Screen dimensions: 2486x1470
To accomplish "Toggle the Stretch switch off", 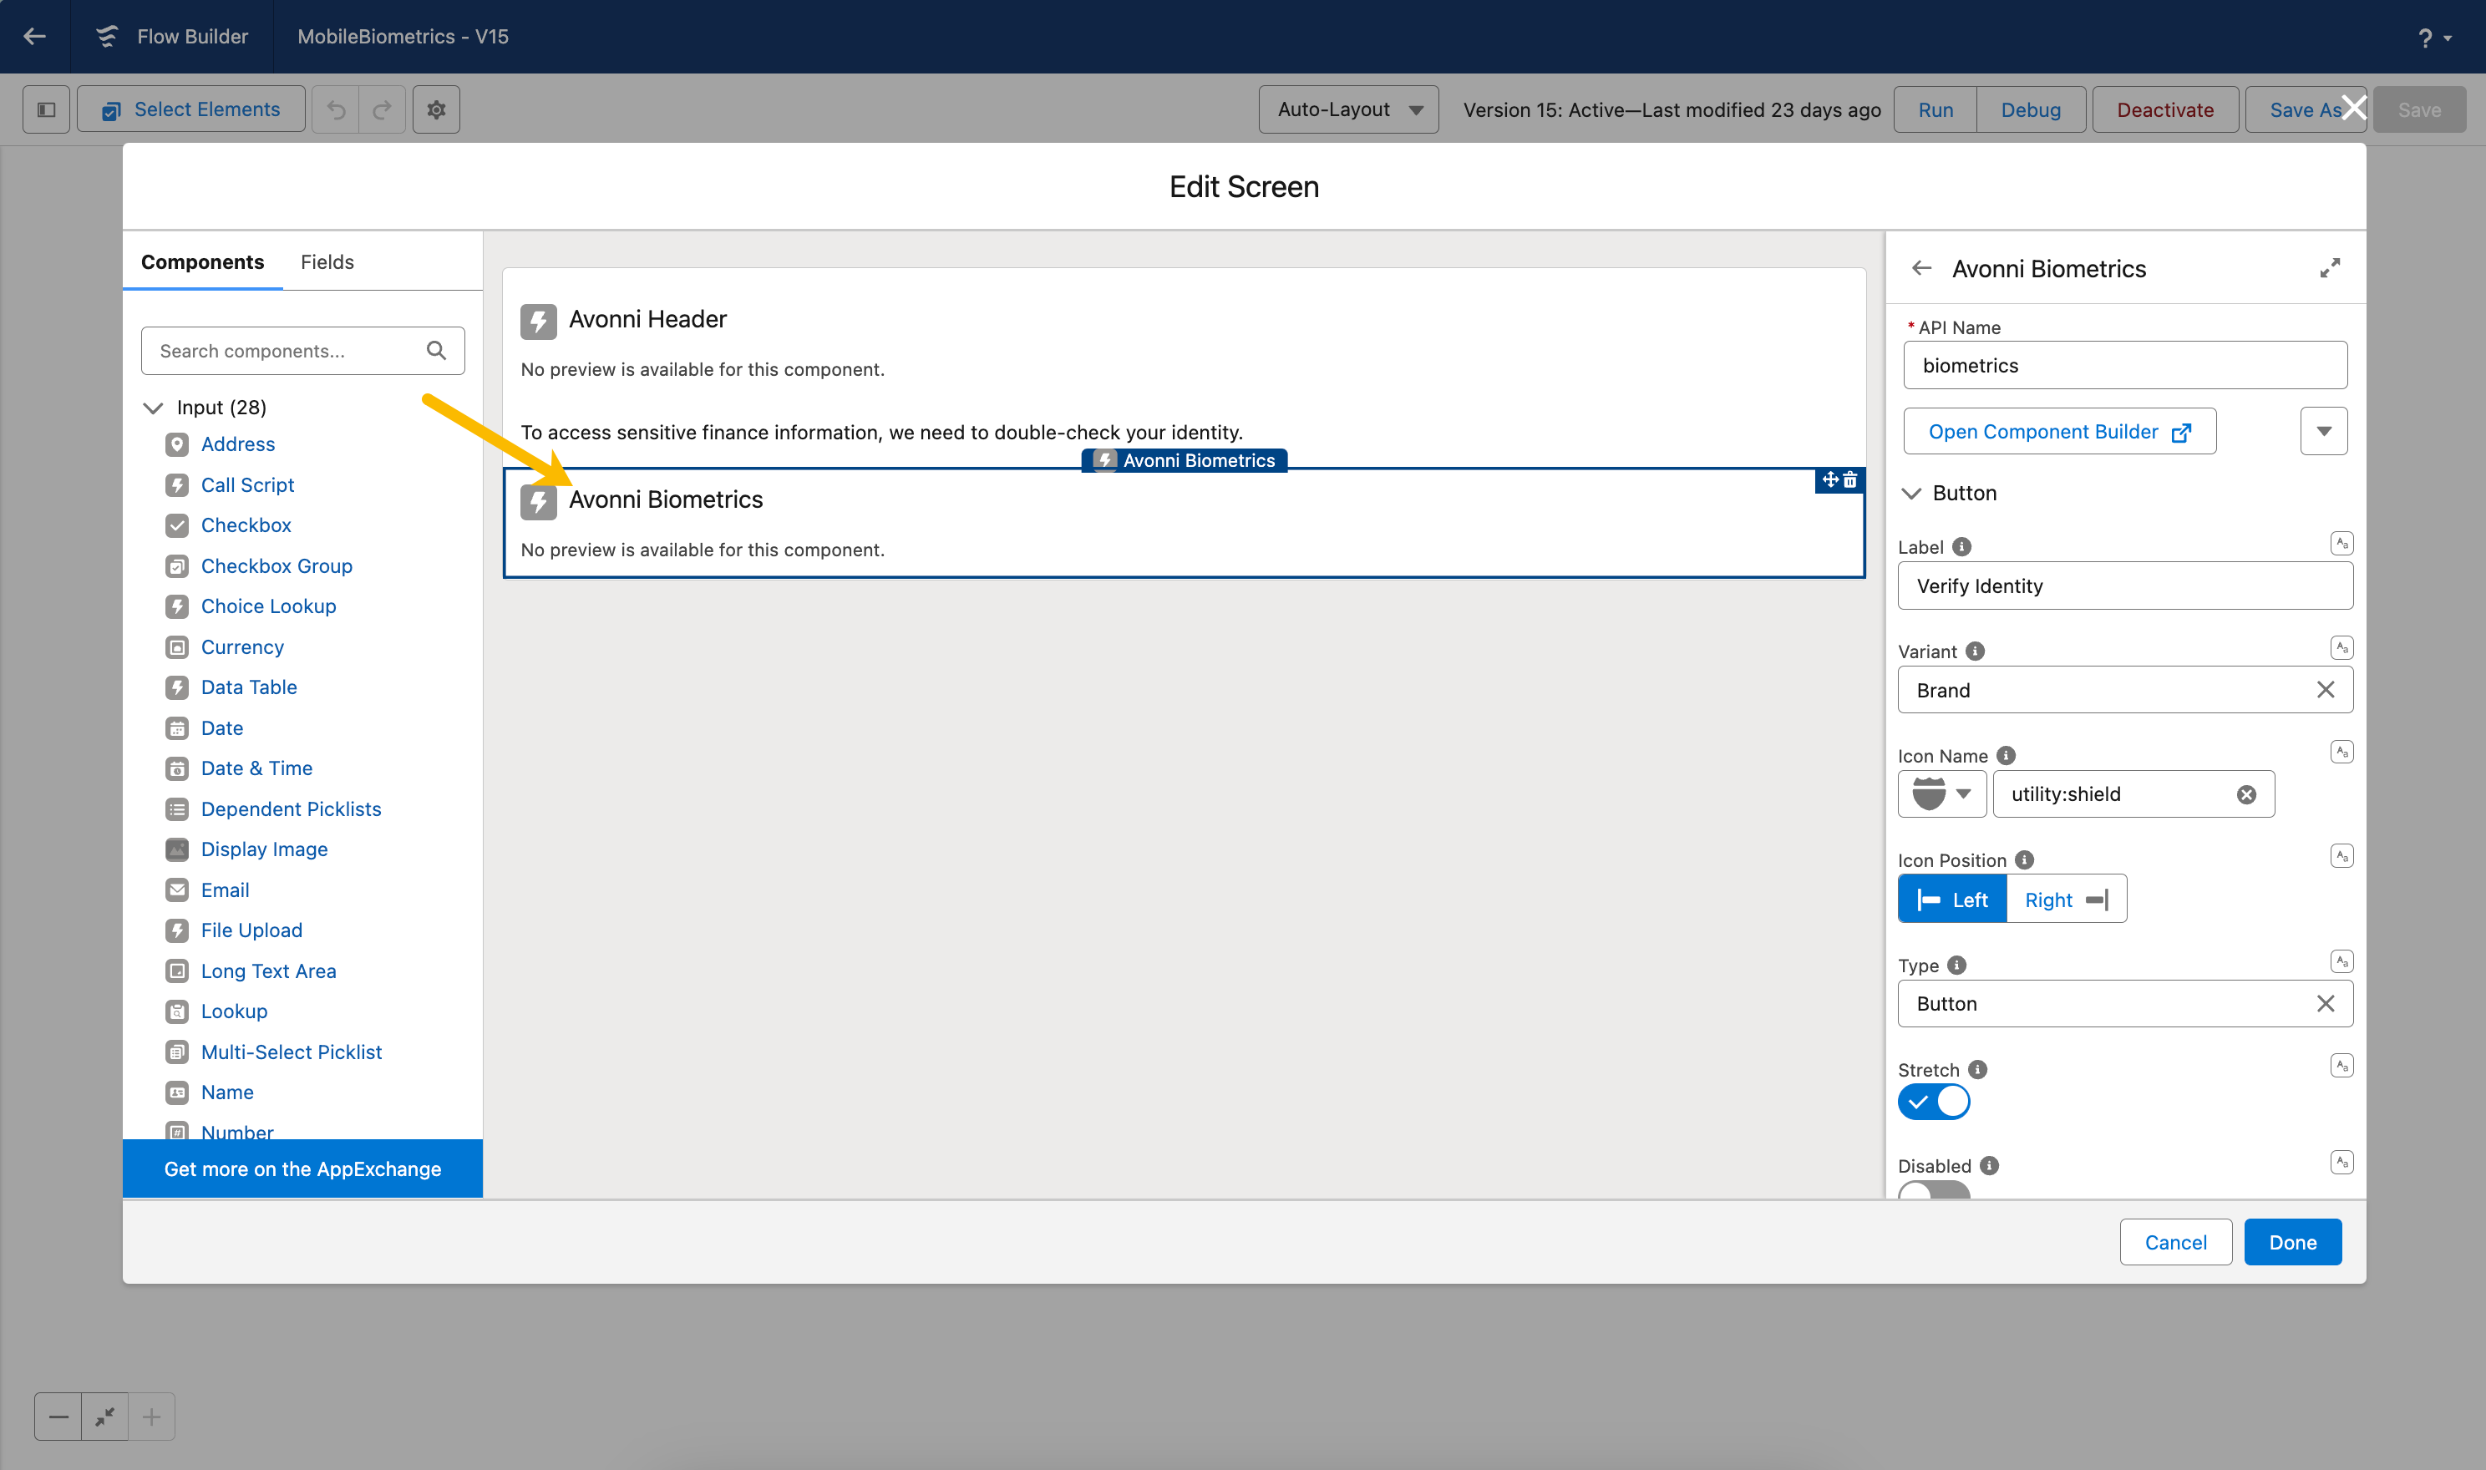I will [x=1933, y=1102].
